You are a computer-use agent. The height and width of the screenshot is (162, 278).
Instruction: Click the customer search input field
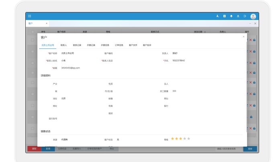[229, 149]
